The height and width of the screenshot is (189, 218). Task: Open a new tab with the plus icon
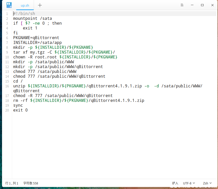[x=40, y=5]
